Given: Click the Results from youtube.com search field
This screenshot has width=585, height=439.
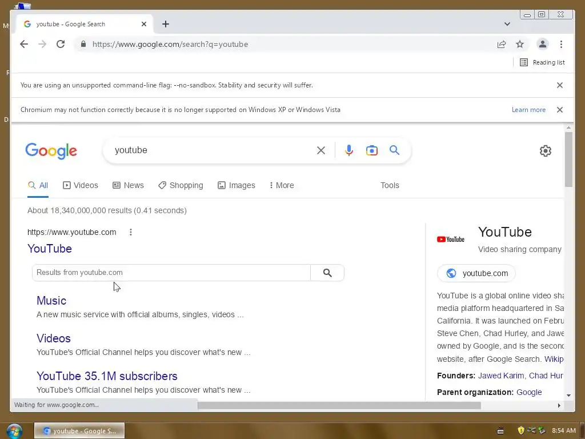Looking at the screenshot, I should [171, 273].
